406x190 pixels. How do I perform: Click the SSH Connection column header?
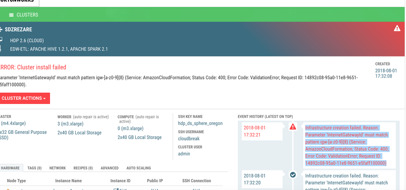197,181
